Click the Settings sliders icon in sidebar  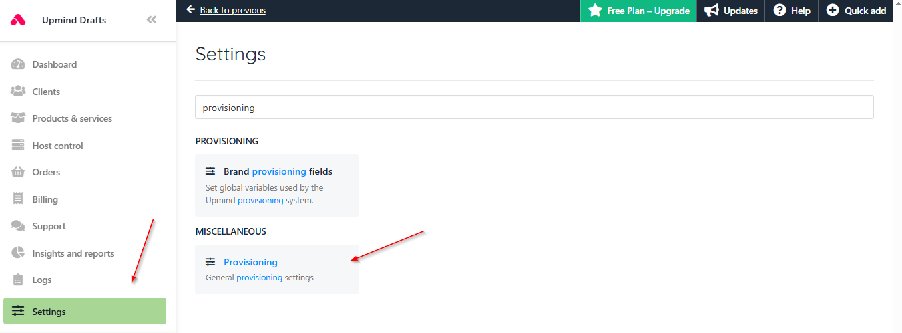coord(18,311)
